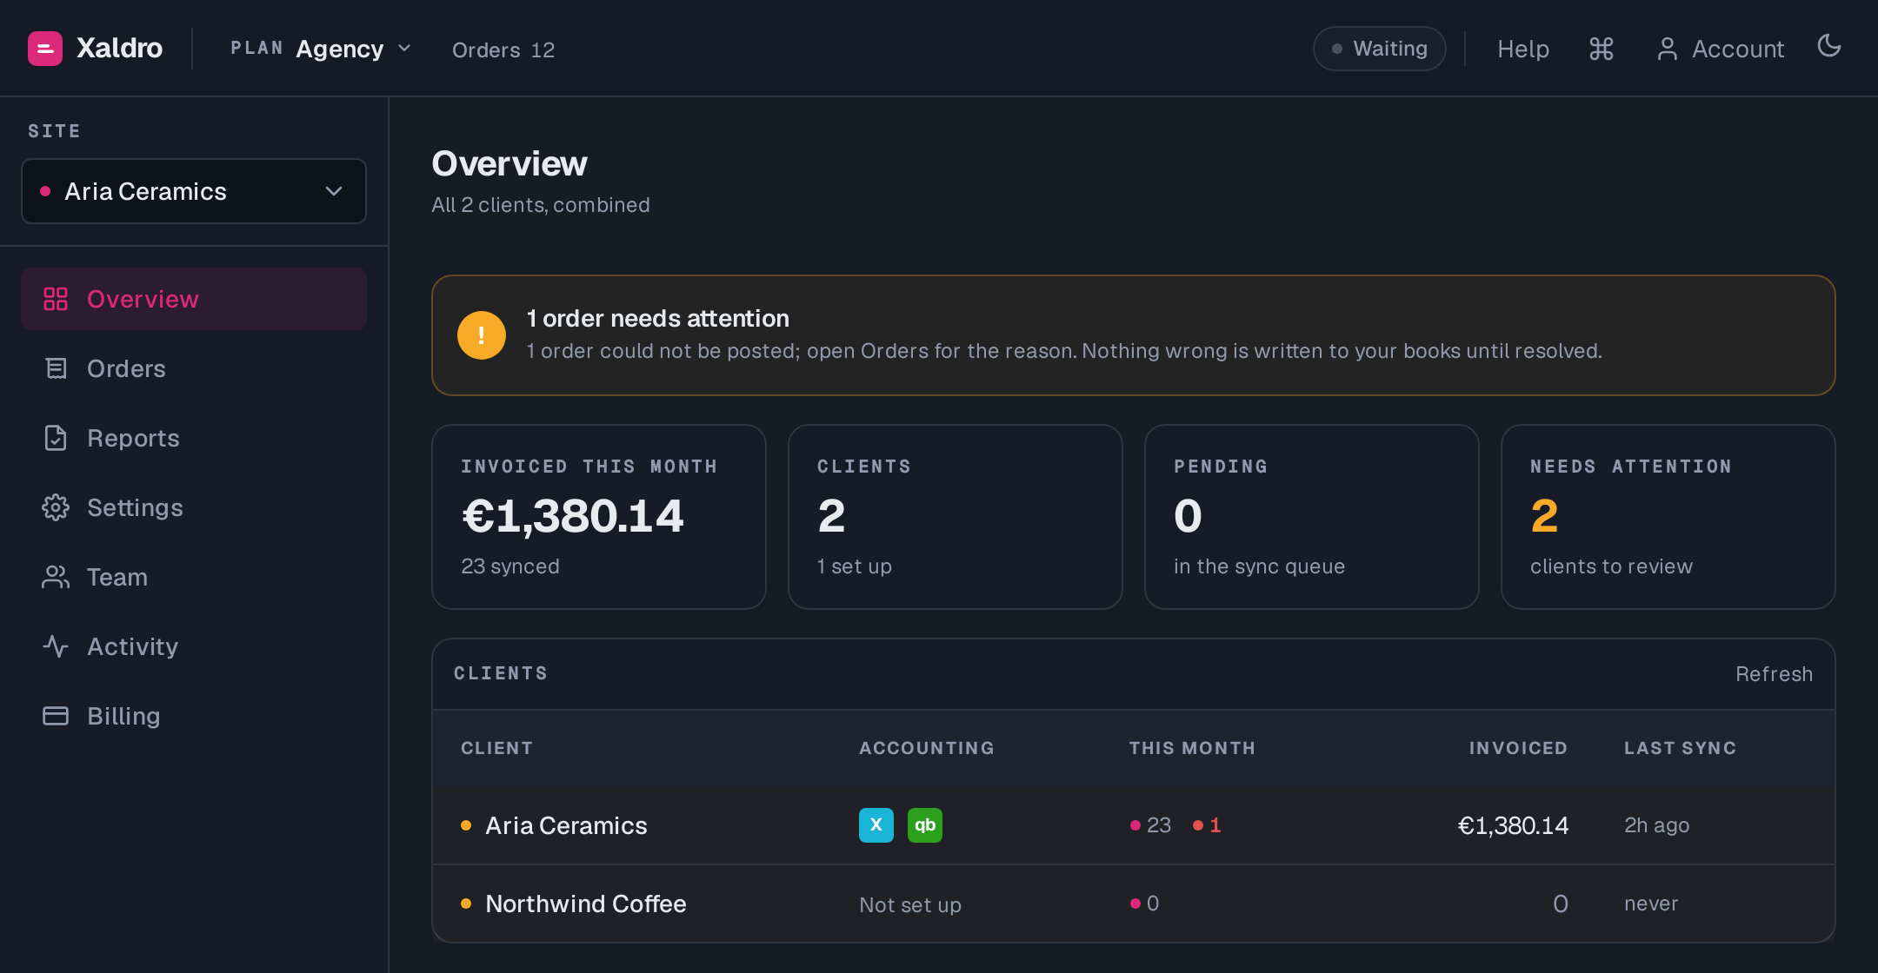Select the Aria Ceramics client row
This screenshot has height=973, width=1878.
coord(1134,825)
